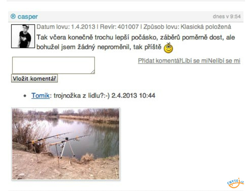Click the yellow smiley emoticon
The image size is (247, 191).
(168, 48)
